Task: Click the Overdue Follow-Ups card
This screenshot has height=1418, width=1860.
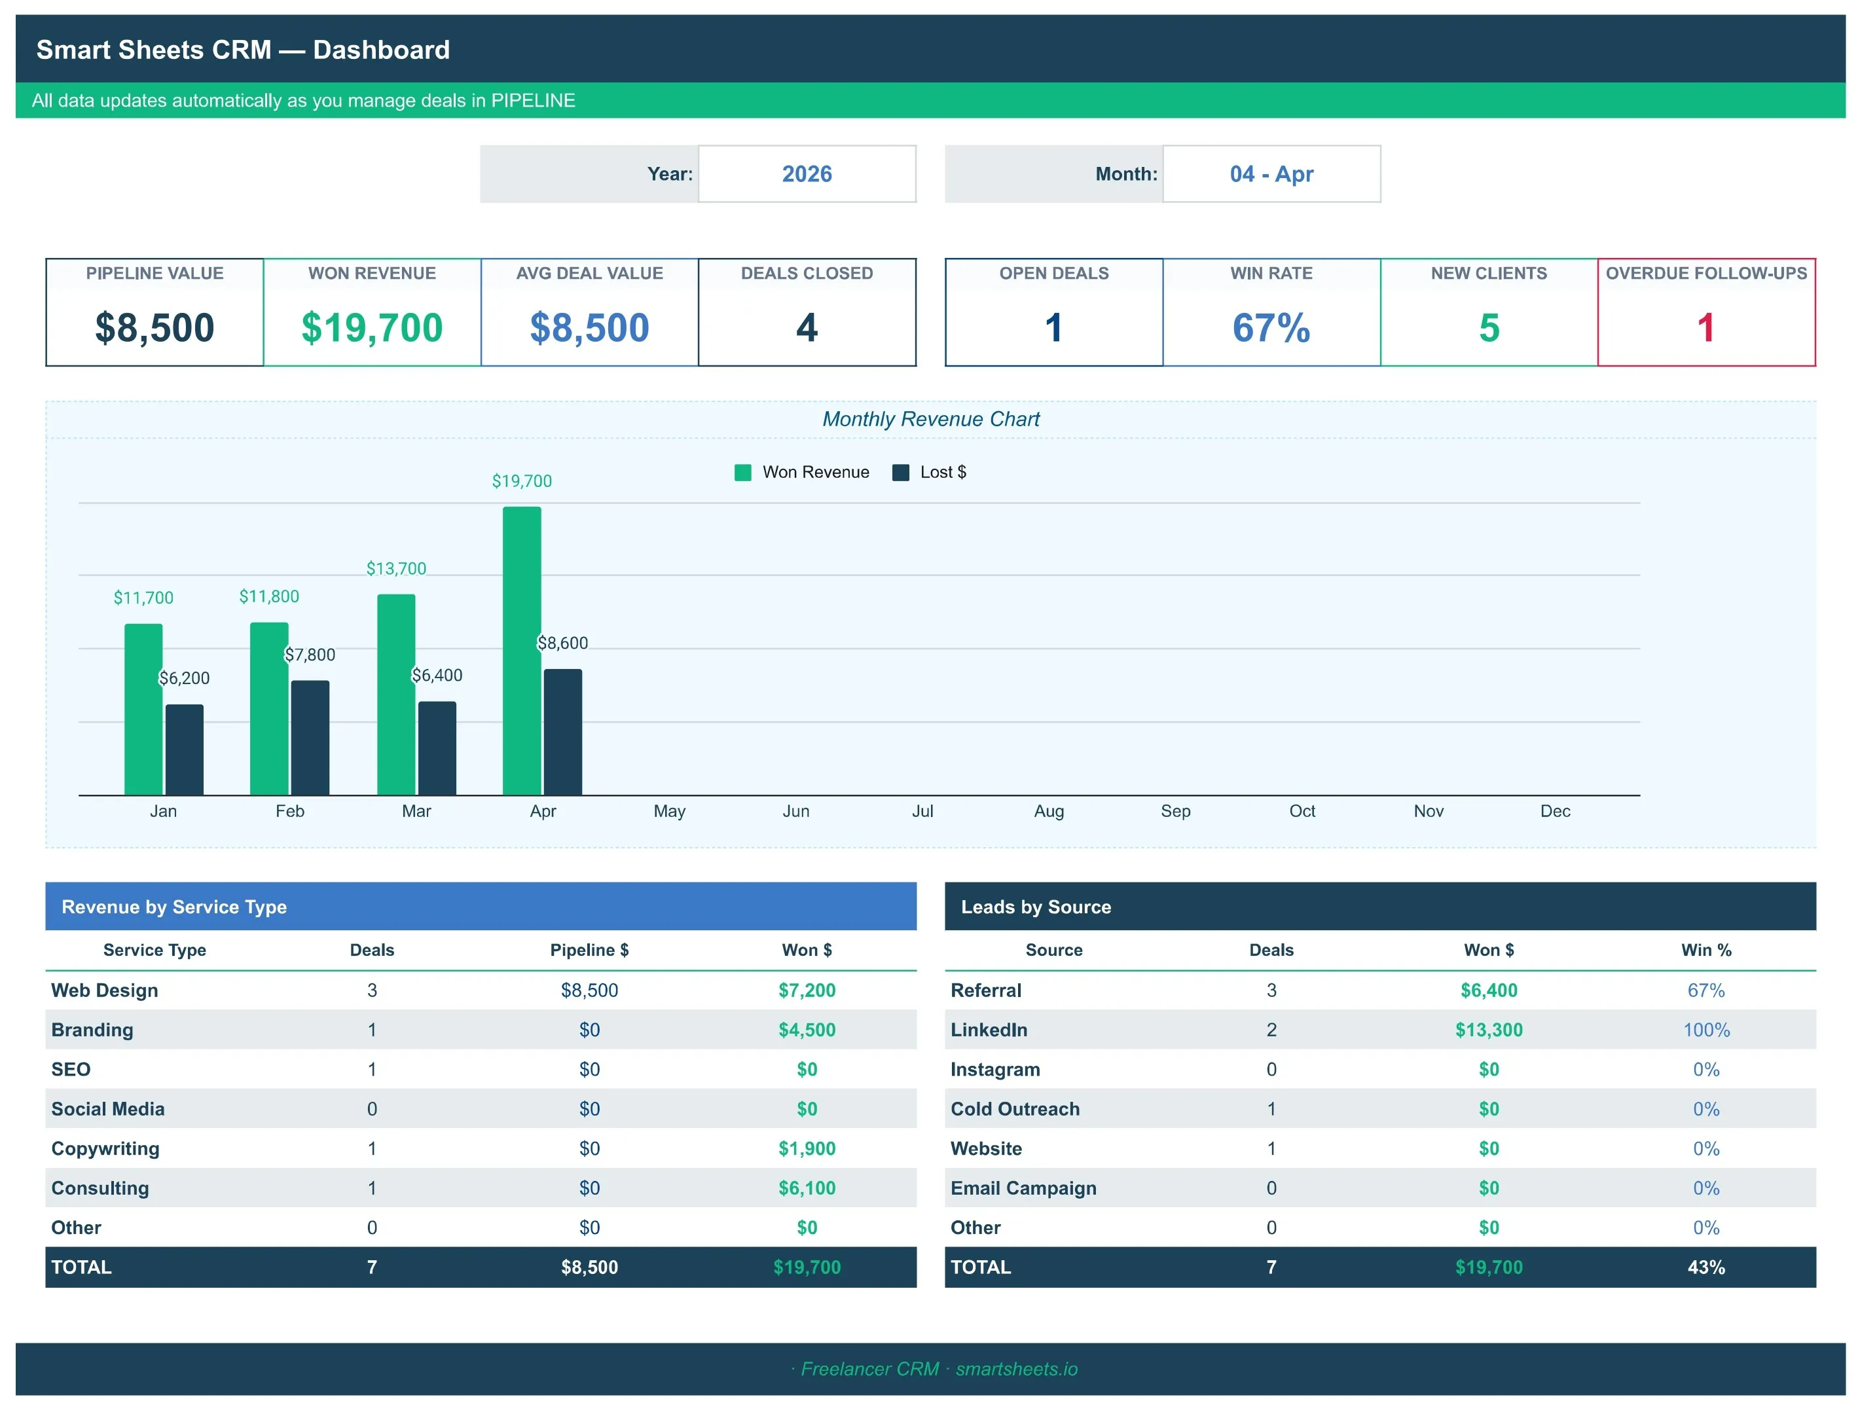Action: pos(1706,312)
